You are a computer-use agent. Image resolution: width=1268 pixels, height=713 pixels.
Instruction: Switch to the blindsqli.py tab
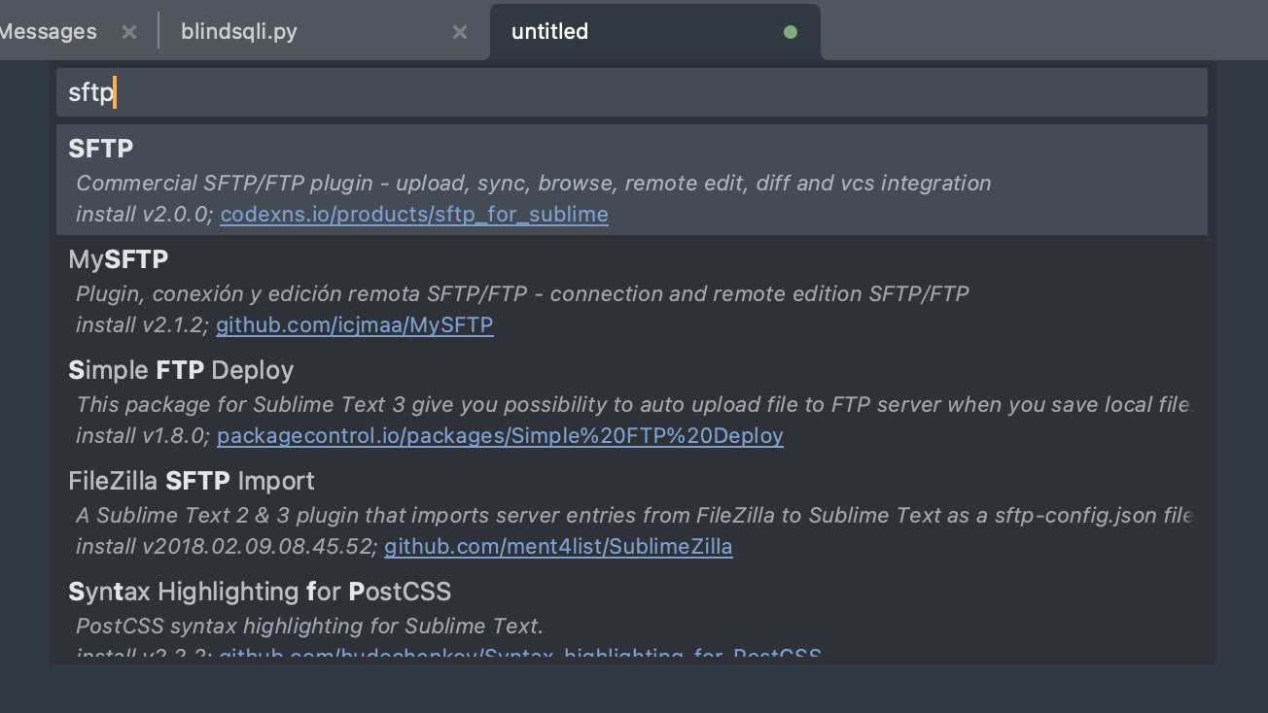click(239, 30)
